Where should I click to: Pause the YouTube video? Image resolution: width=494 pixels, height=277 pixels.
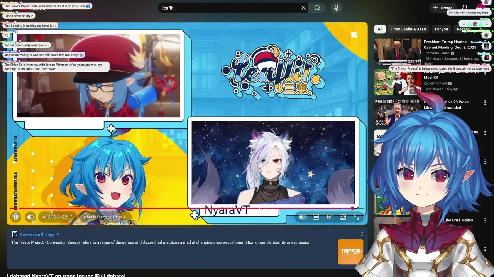tap(16, 217)
